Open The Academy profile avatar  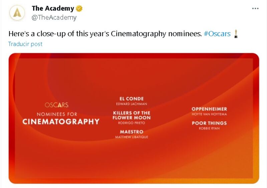[x=17, y=13]
